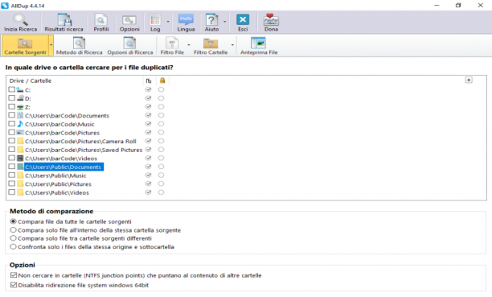
Task: Open the Lingua language selector
Action: click(186, 23)
